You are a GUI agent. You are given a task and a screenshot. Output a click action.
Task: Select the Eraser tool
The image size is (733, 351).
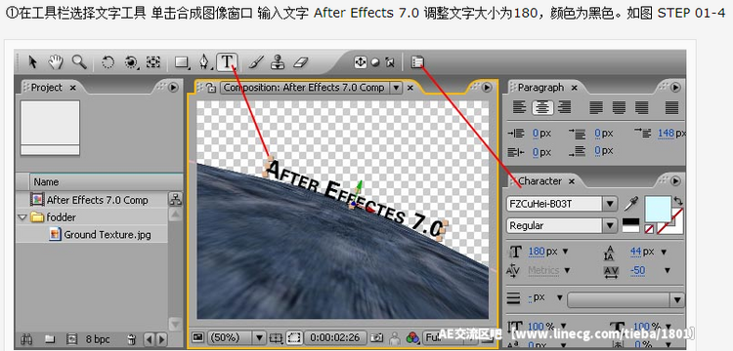pos(301,62)
